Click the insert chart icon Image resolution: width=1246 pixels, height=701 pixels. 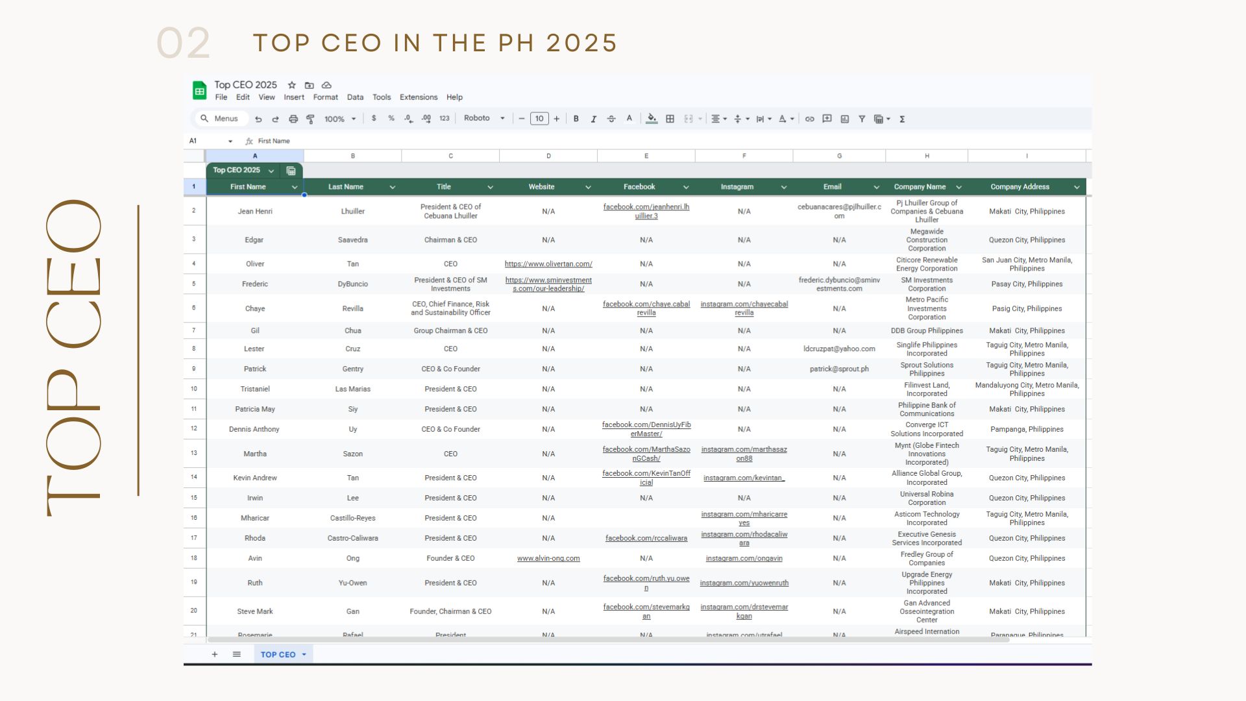click(844, 119)
